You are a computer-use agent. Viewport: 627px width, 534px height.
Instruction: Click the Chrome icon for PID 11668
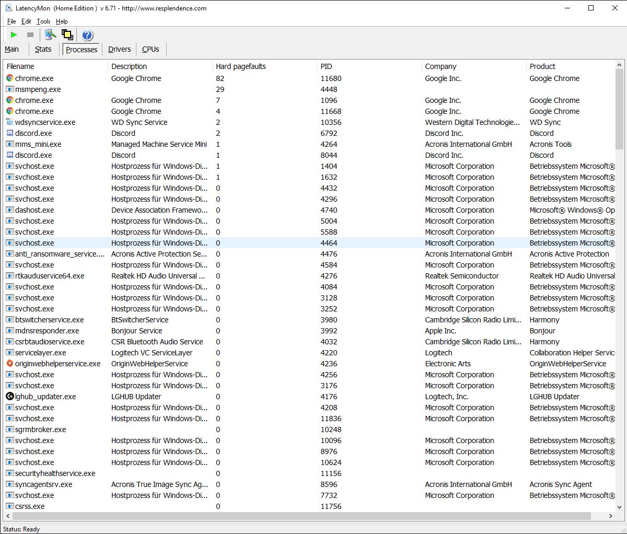coord(10,111)
